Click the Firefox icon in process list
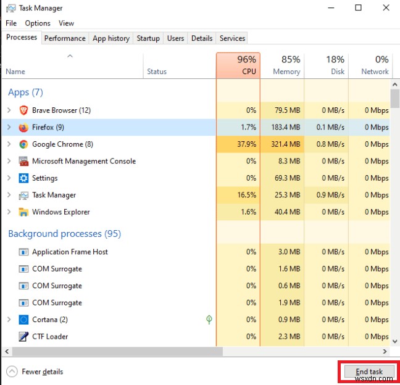Screen dimensions: 400x385 23,128
